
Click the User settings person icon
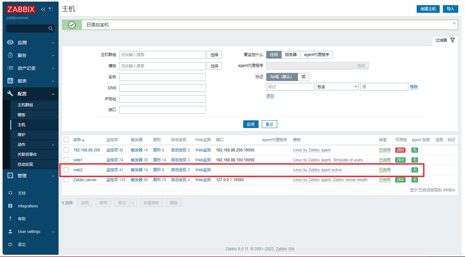pyautogui.click(x=10, y=232)
